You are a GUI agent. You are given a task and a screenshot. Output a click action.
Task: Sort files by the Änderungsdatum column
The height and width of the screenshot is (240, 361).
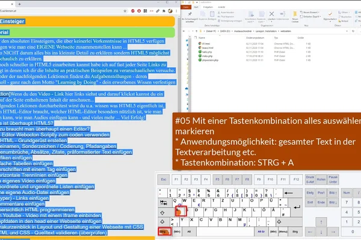255,37
